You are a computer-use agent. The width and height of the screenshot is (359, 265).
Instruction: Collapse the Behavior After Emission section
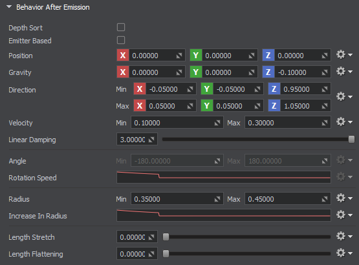coord(9,7)
